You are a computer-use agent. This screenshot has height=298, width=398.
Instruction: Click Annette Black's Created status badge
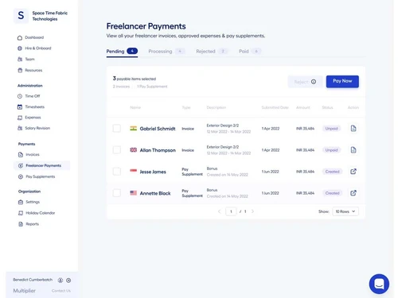(332, 193)
